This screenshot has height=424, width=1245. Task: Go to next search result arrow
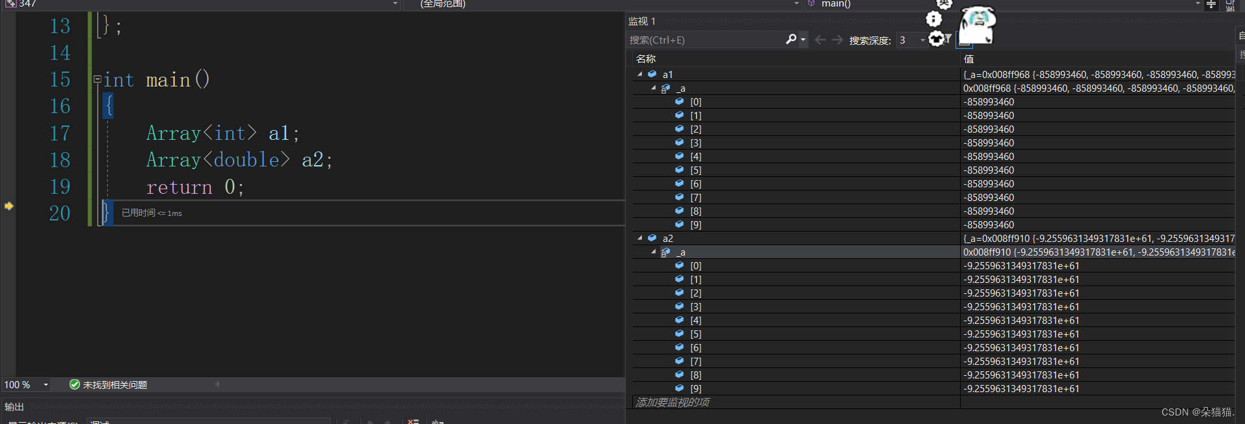837,40
